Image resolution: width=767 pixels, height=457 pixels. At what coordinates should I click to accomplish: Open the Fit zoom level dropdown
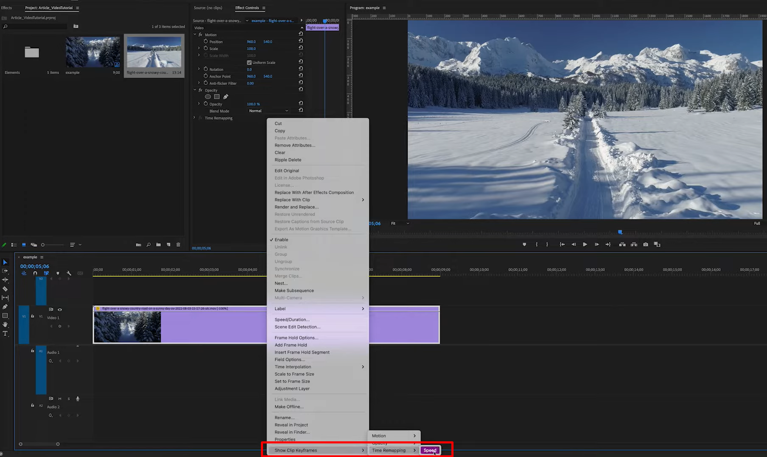pyautogui.click(x=399, y=223)
